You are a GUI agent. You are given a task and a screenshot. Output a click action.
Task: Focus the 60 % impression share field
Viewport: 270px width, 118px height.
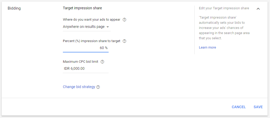(86, 48)
